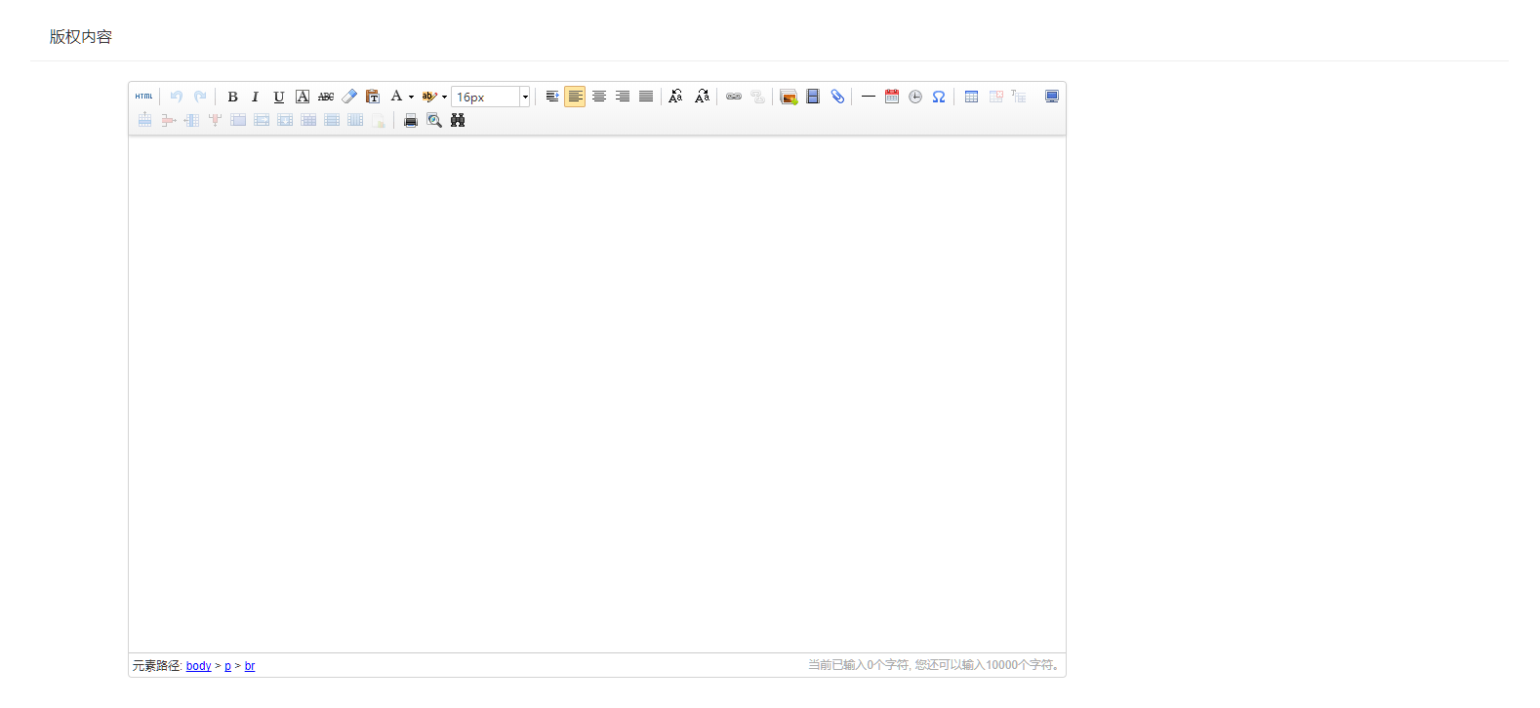Open the multi-image upload icon
1540x708 pixels.
789,97
